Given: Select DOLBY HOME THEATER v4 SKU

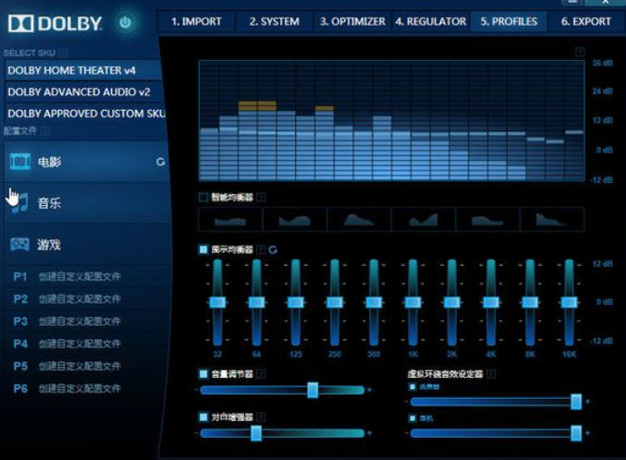Looking at the screenshot, I should pos(83,69).
